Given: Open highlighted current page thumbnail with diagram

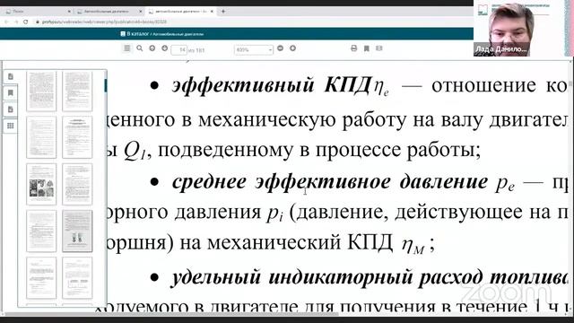Looking at the screenshot, I should (77, 231).
